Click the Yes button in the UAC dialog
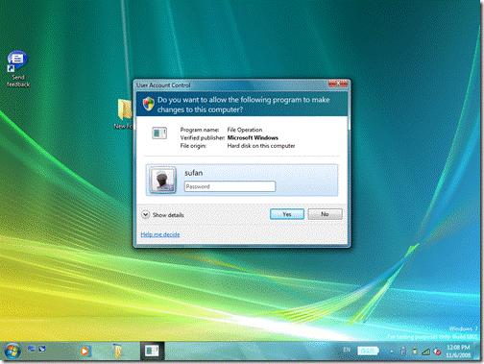 pos(287,214)
